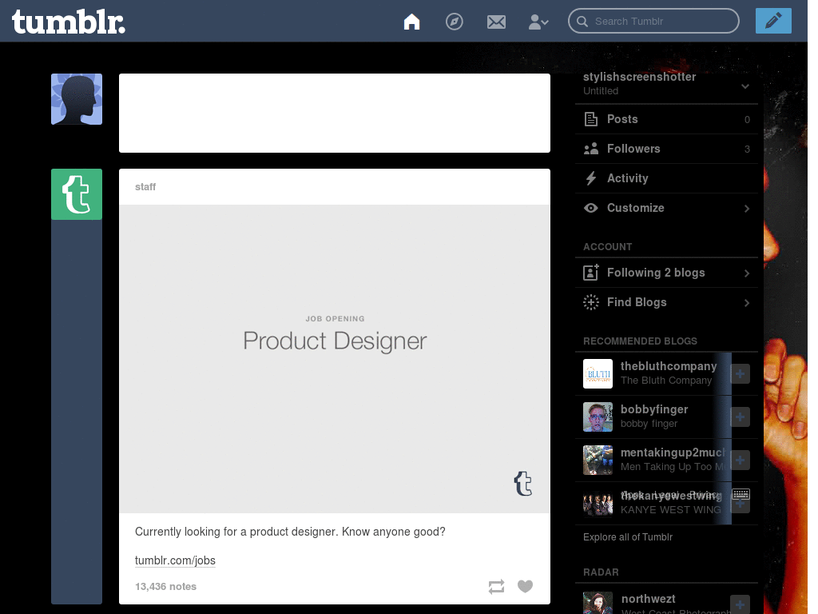
Task: Click the Find Blogs dotted-circle icon
Action: click(x=590, y=301)
